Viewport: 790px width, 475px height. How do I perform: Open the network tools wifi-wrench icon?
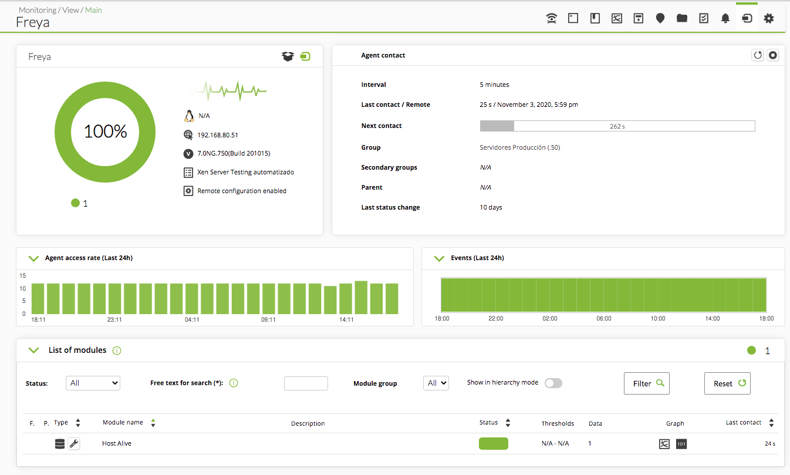(552, 18)
